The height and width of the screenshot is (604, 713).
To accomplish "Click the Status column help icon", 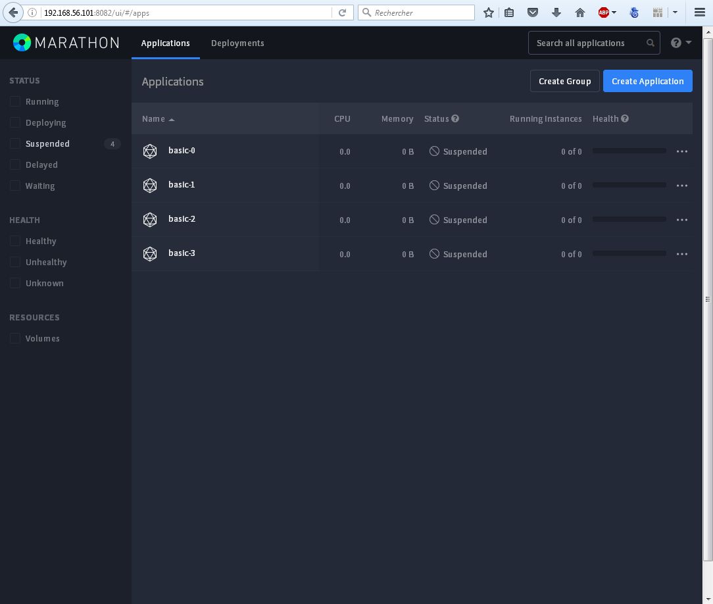I will pyautogui.click(x=455, y=118).
